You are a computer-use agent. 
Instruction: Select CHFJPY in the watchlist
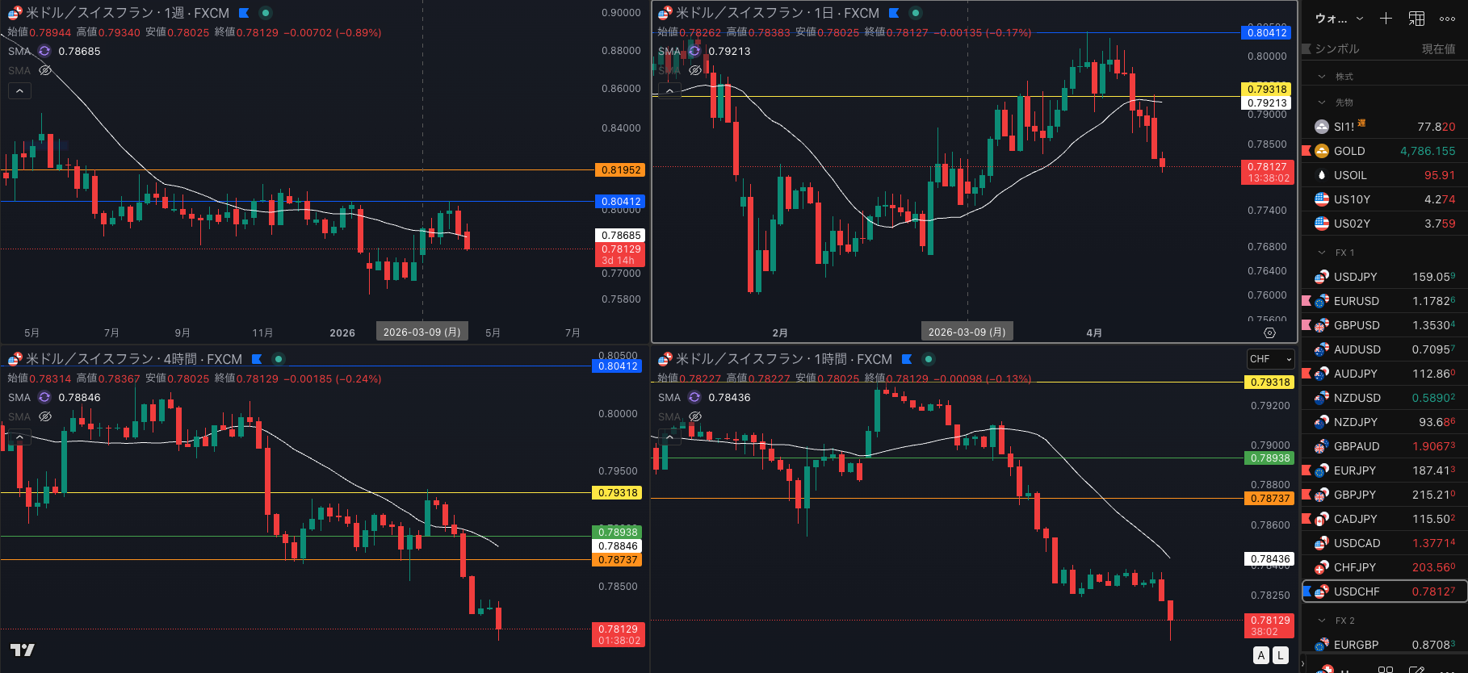[1385, 567]
